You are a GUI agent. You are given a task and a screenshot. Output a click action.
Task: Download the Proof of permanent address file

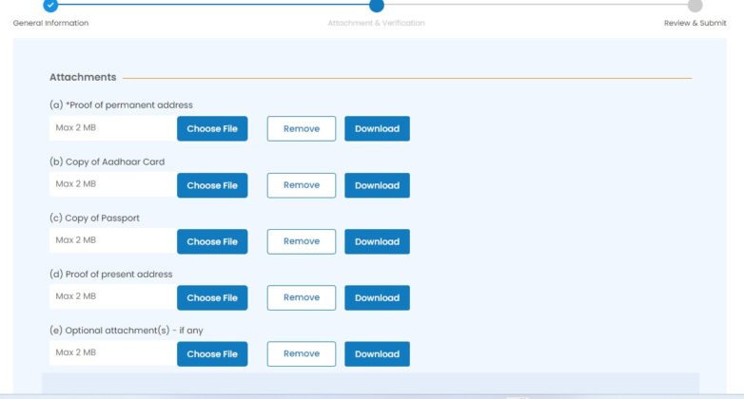coord(377,128)
